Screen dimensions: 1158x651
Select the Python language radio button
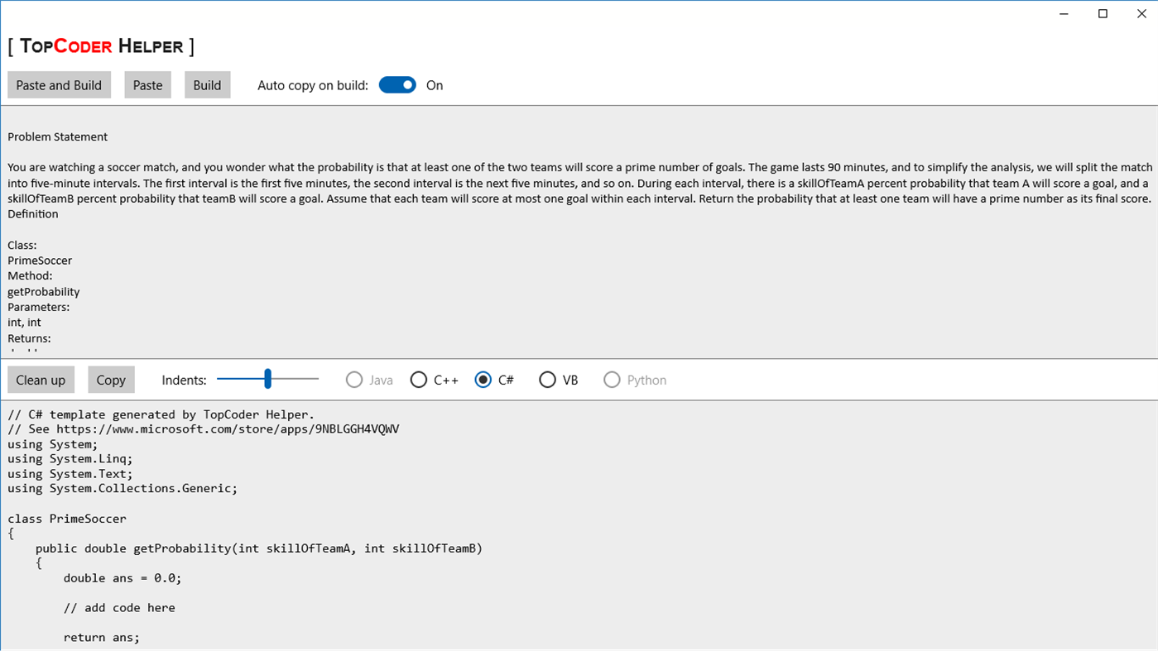click(636, 380)
